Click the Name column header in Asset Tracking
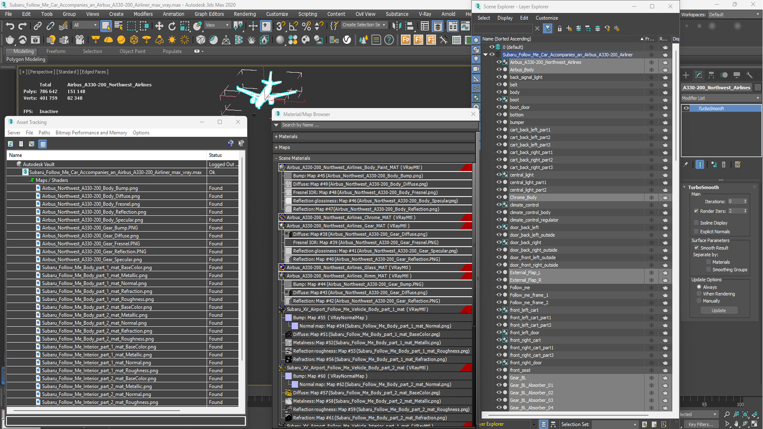This screenshot has width=763, height=429. (107, 155)
